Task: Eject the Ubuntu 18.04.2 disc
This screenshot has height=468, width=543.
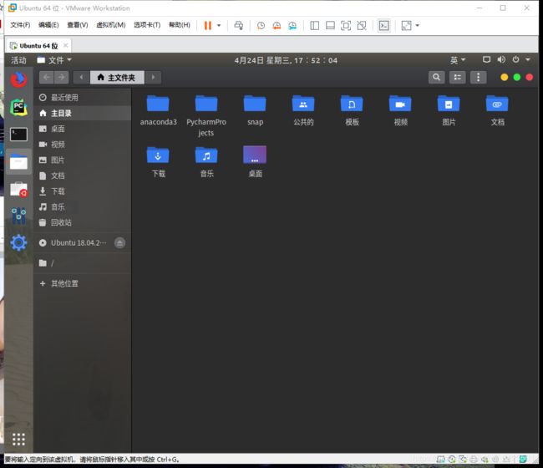Action: pyautogui.click(x=119, y=242)
